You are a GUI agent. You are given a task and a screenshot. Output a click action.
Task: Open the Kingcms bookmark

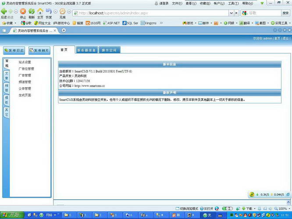click(x=149, y=23)
